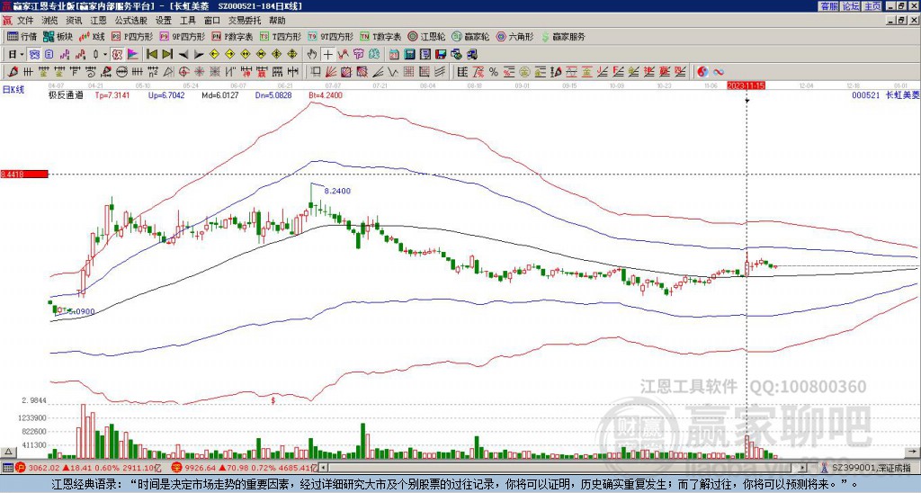The width and height of the screenshot is (921, 493).
Task: Click the 000521 长虹美菱 stock label
Action: [885, 95]
